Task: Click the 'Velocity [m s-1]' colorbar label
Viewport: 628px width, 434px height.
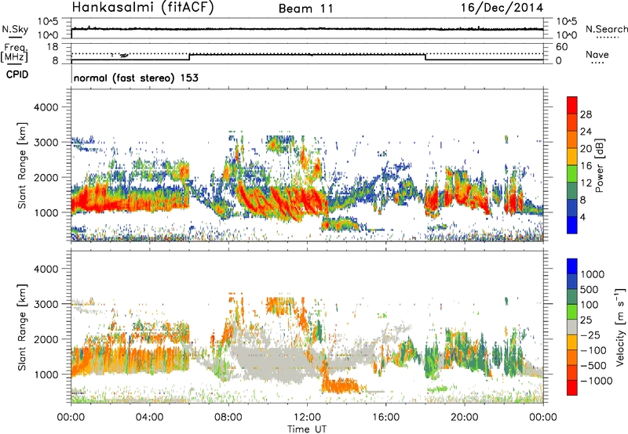Action: 620,327
